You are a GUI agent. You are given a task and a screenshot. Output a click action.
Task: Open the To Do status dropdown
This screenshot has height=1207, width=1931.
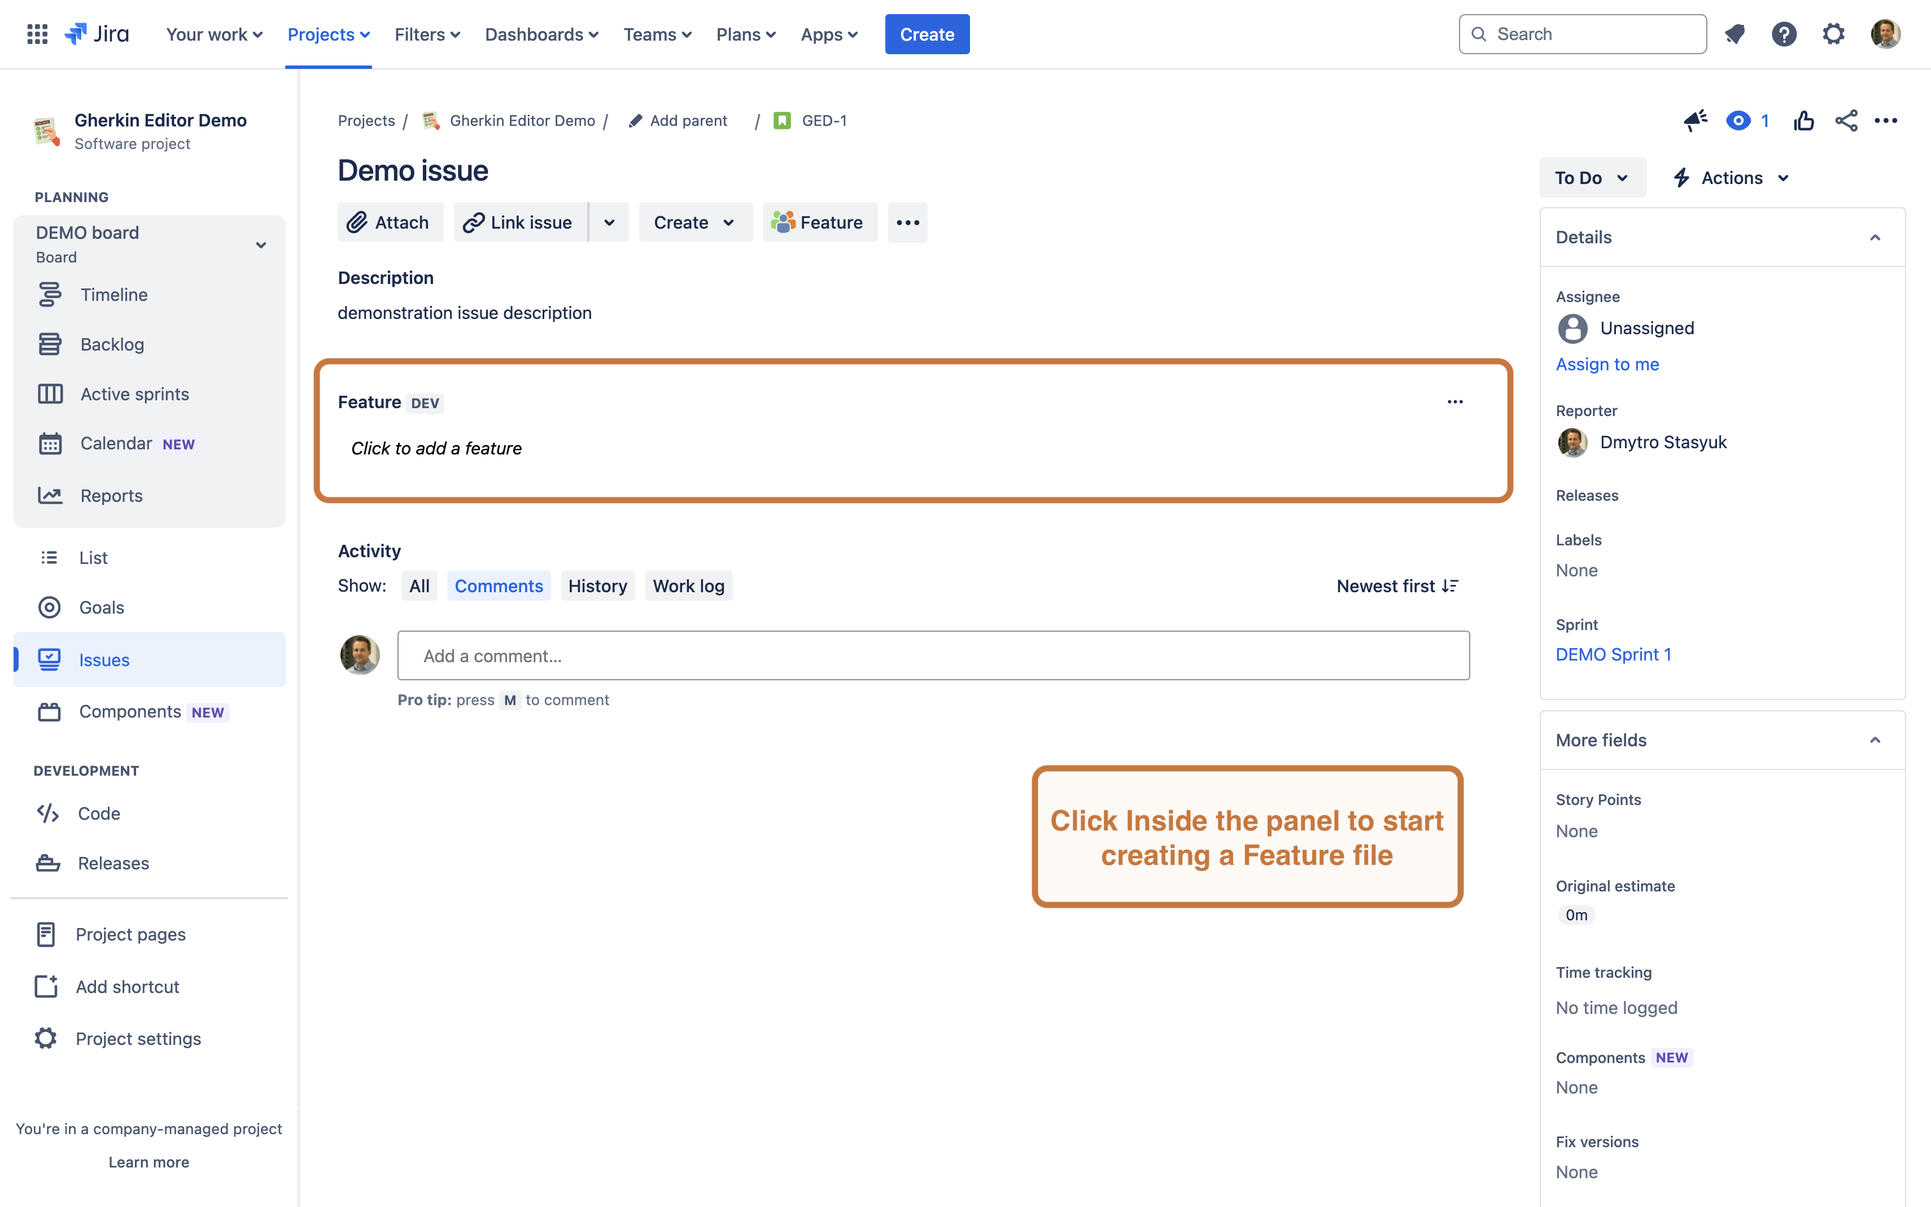[x=1593, y=177]
